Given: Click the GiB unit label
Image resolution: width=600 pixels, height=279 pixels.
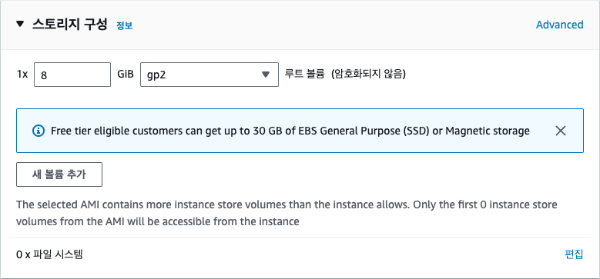Looking at the screenshot, I should point(126,74).
